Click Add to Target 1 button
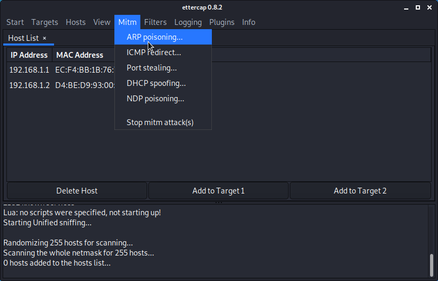Image resolution: width=438 pixels, height=281 pixels. [x=218, y=191]
